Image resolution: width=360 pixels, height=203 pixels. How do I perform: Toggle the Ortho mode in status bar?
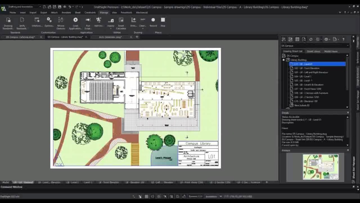153,197
